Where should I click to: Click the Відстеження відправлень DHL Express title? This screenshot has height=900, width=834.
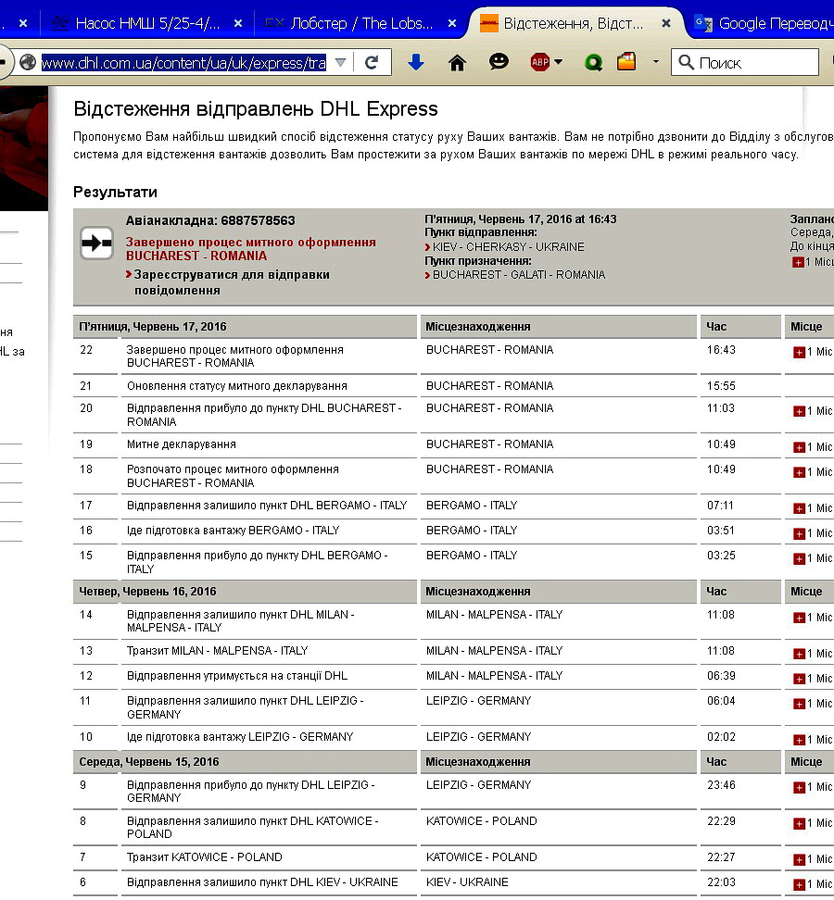coord(256,108)
